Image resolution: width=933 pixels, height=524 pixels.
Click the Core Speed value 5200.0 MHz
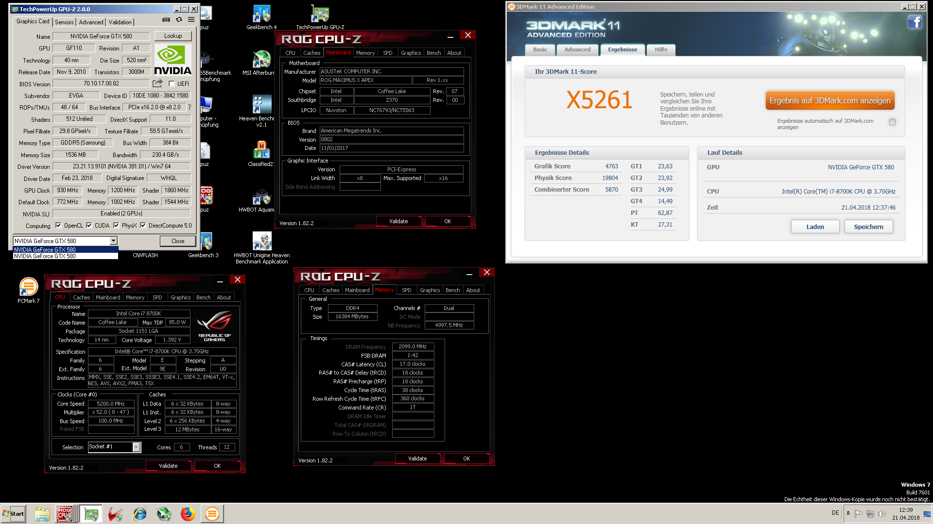point(111,404)
